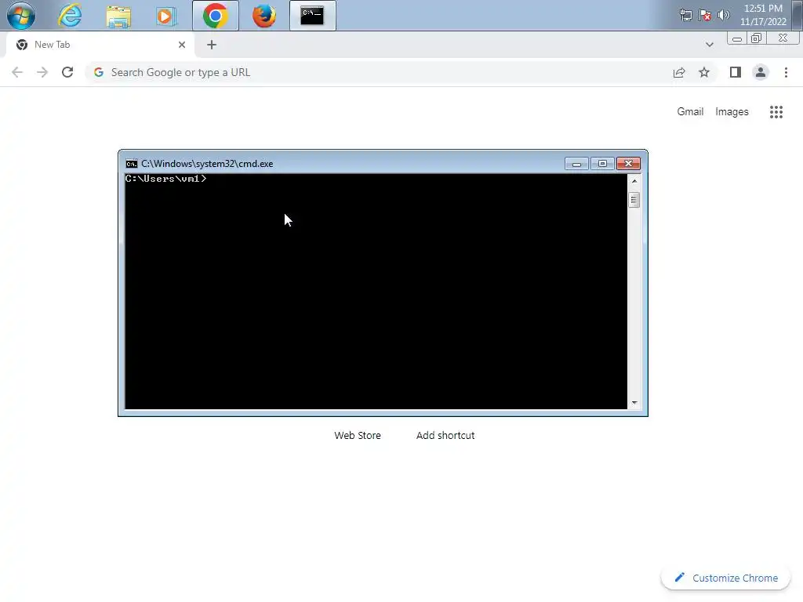803x602 pixels.
Task: Click the cmd scrollbar up arrow
Action: pyautogui.click(x=634, y=181)
